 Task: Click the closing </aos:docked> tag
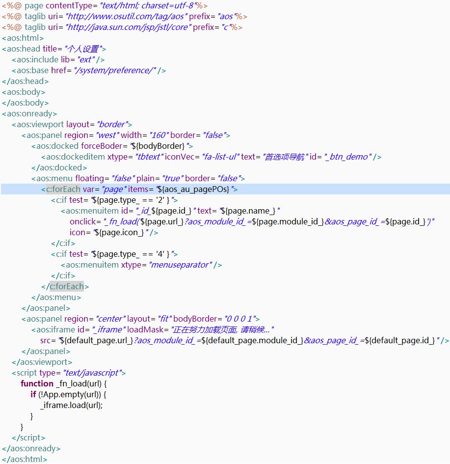(59, 168)
